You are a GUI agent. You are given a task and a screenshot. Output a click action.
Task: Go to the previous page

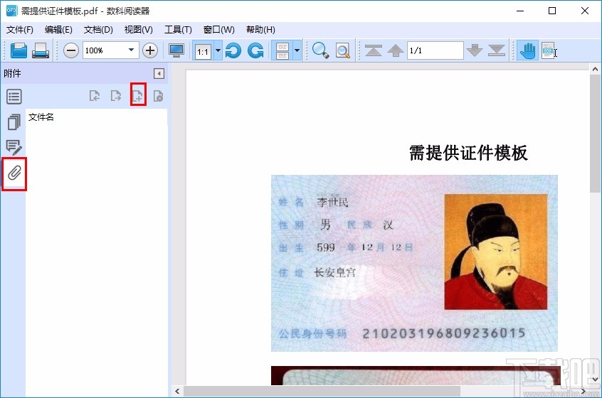(x=396, y=50)
